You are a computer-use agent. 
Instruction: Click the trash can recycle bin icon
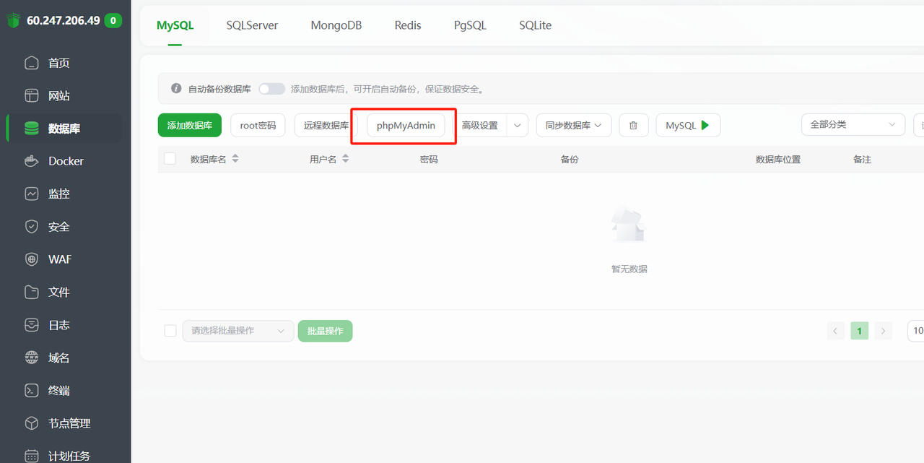point(633,126)
